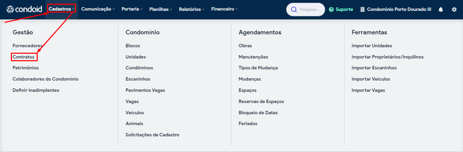Viewport: 463px width, 152px height.
Task: Open Definir Inadimplentes
Action: (x=36, y=90)
